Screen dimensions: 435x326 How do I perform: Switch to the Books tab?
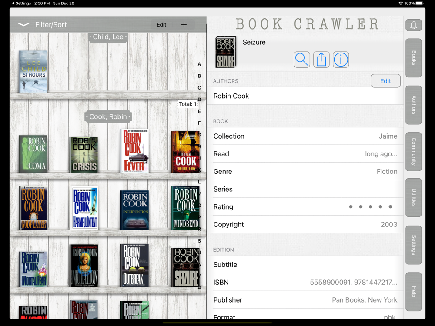[x=413, y=58]
